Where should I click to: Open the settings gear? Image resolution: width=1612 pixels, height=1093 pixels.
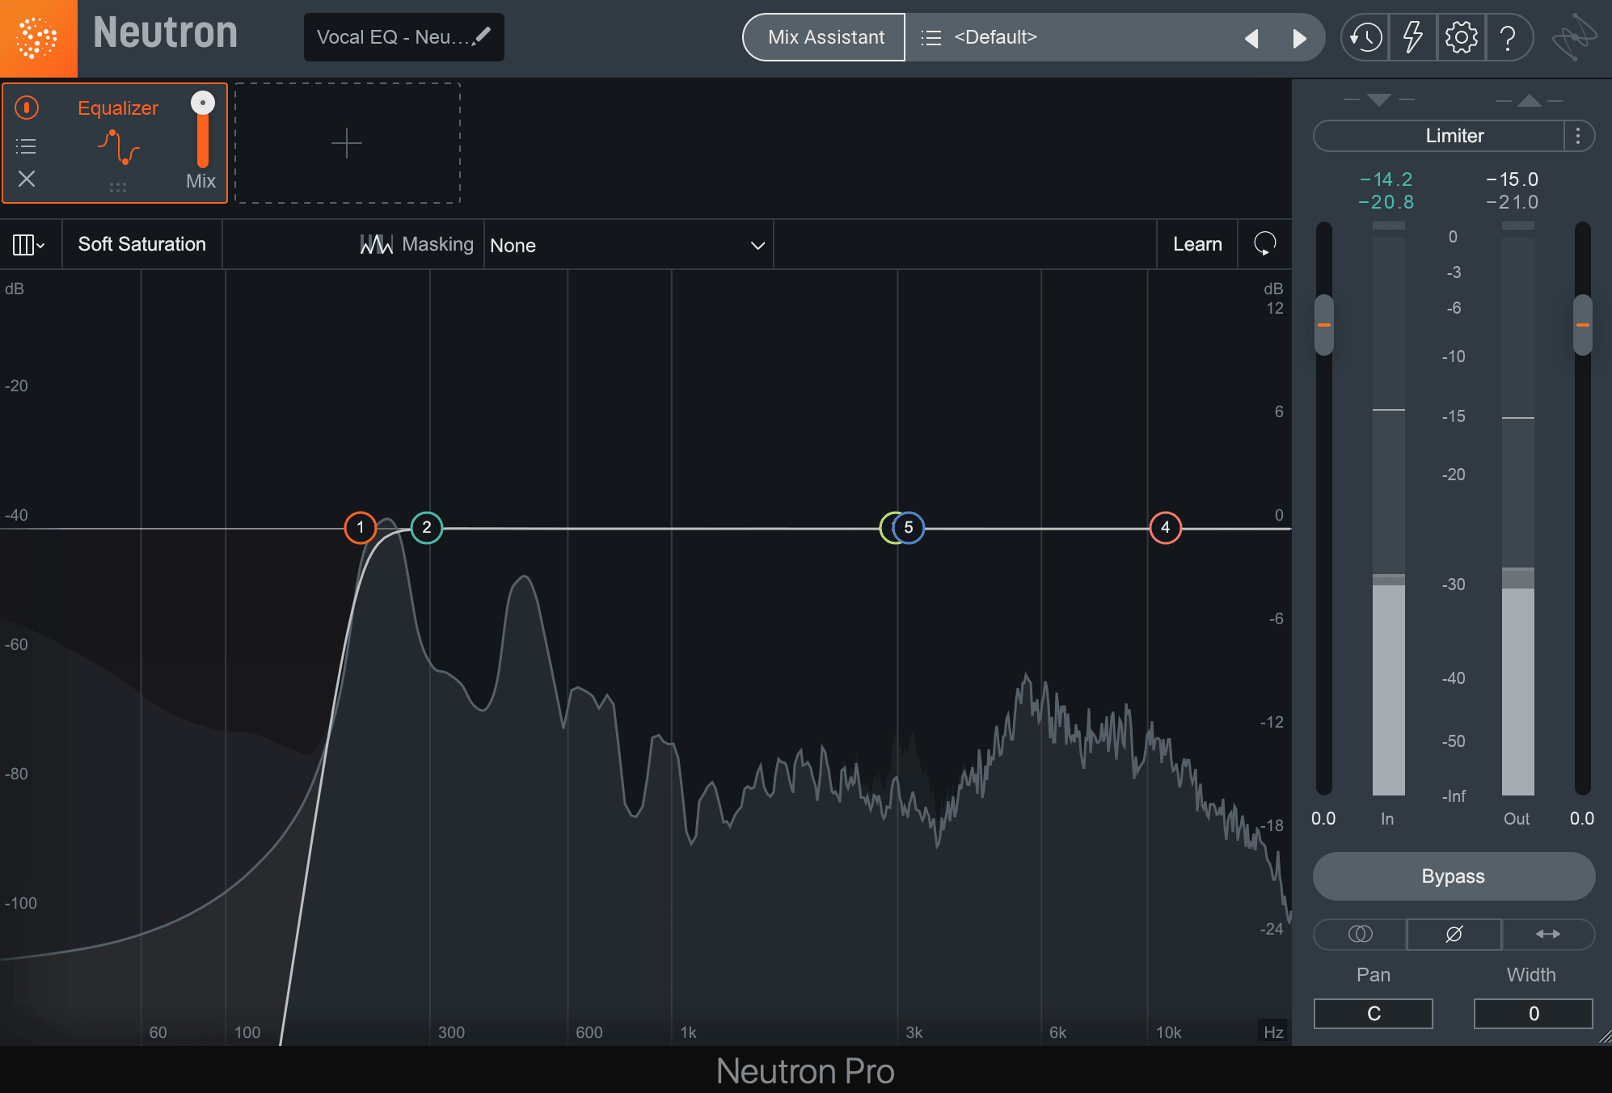1461,37
